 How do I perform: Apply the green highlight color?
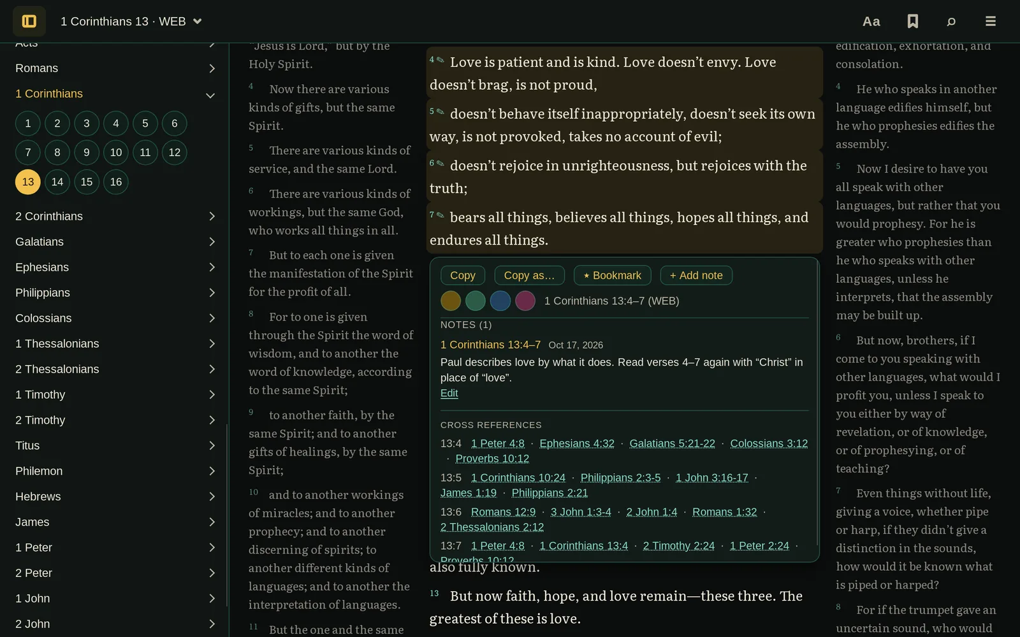[476, 301]
